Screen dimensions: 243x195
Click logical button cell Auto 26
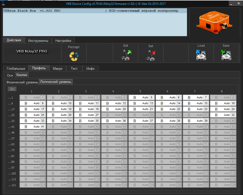click(60, 115)
